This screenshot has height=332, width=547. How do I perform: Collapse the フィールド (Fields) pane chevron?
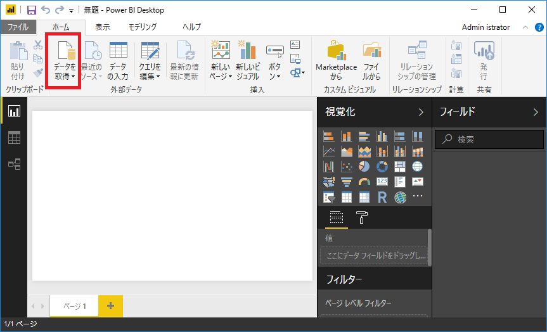click(x=536, y=112)
